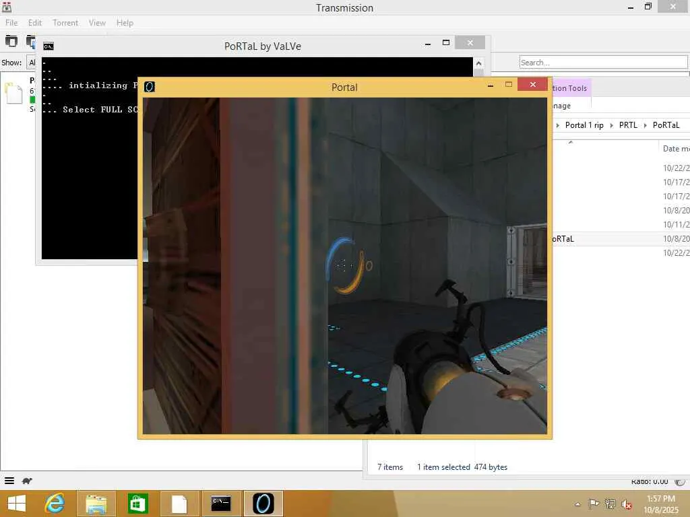
Task: Expand the breadcrumb arrow before PoRTaL
Action: (645, 126)
